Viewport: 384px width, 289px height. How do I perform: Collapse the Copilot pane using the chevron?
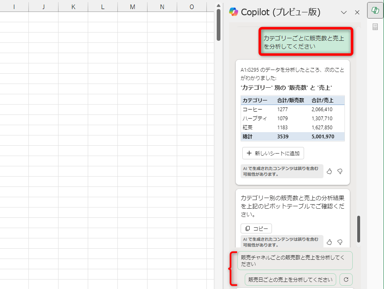[344, 12]
